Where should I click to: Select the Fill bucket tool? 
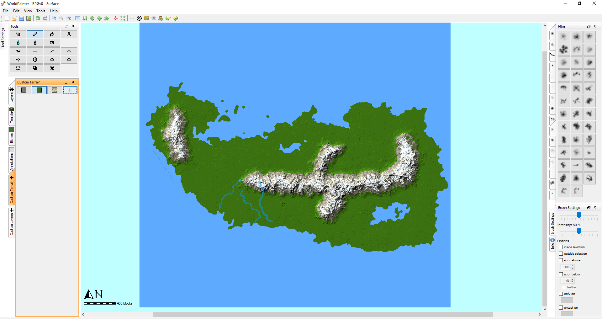[52, 34]
